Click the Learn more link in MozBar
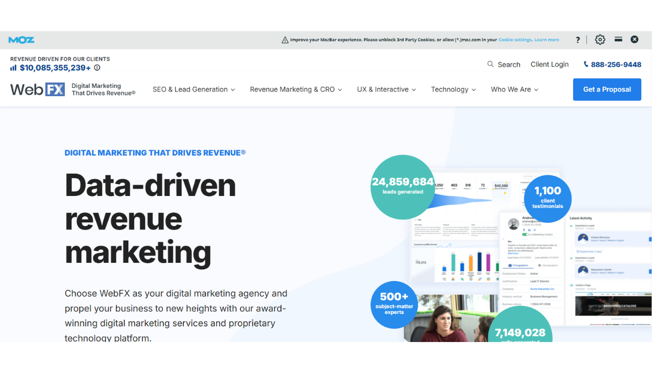 pyautogui.click(x=547, y=40)
